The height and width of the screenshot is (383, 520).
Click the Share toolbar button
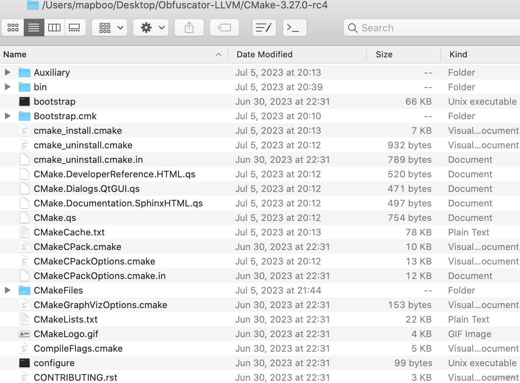coord(189,28)
